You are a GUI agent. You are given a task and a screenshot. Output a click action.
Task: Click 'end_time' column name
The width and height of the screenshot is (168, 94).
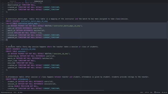(11, 63)
